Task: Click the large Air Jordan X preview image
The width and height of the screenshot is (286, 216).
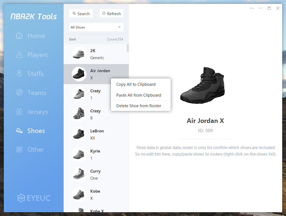Action: point(203,85)
